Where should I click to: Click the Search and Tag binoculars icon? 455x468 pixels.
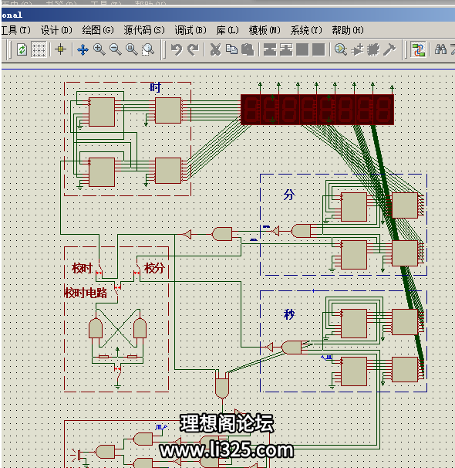pyautogui.click(x=440, y=49)
